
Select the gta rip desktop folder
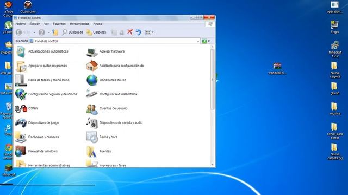tap(335, 89)
